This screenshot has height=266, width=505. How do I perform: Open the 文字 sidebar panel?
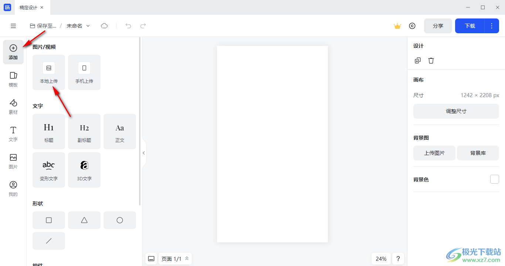13,134
